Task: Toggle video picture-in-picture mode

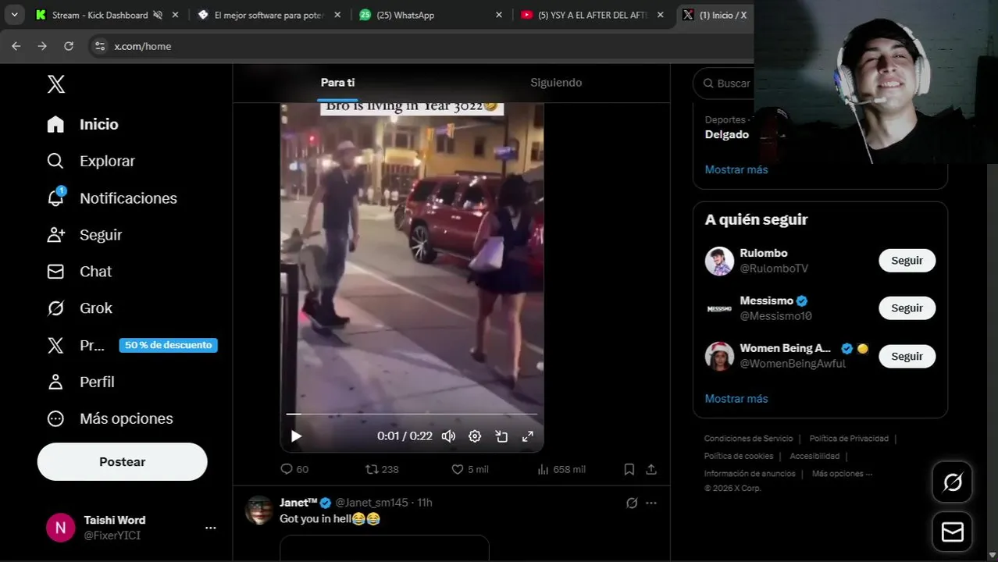Action: (501, 436)
